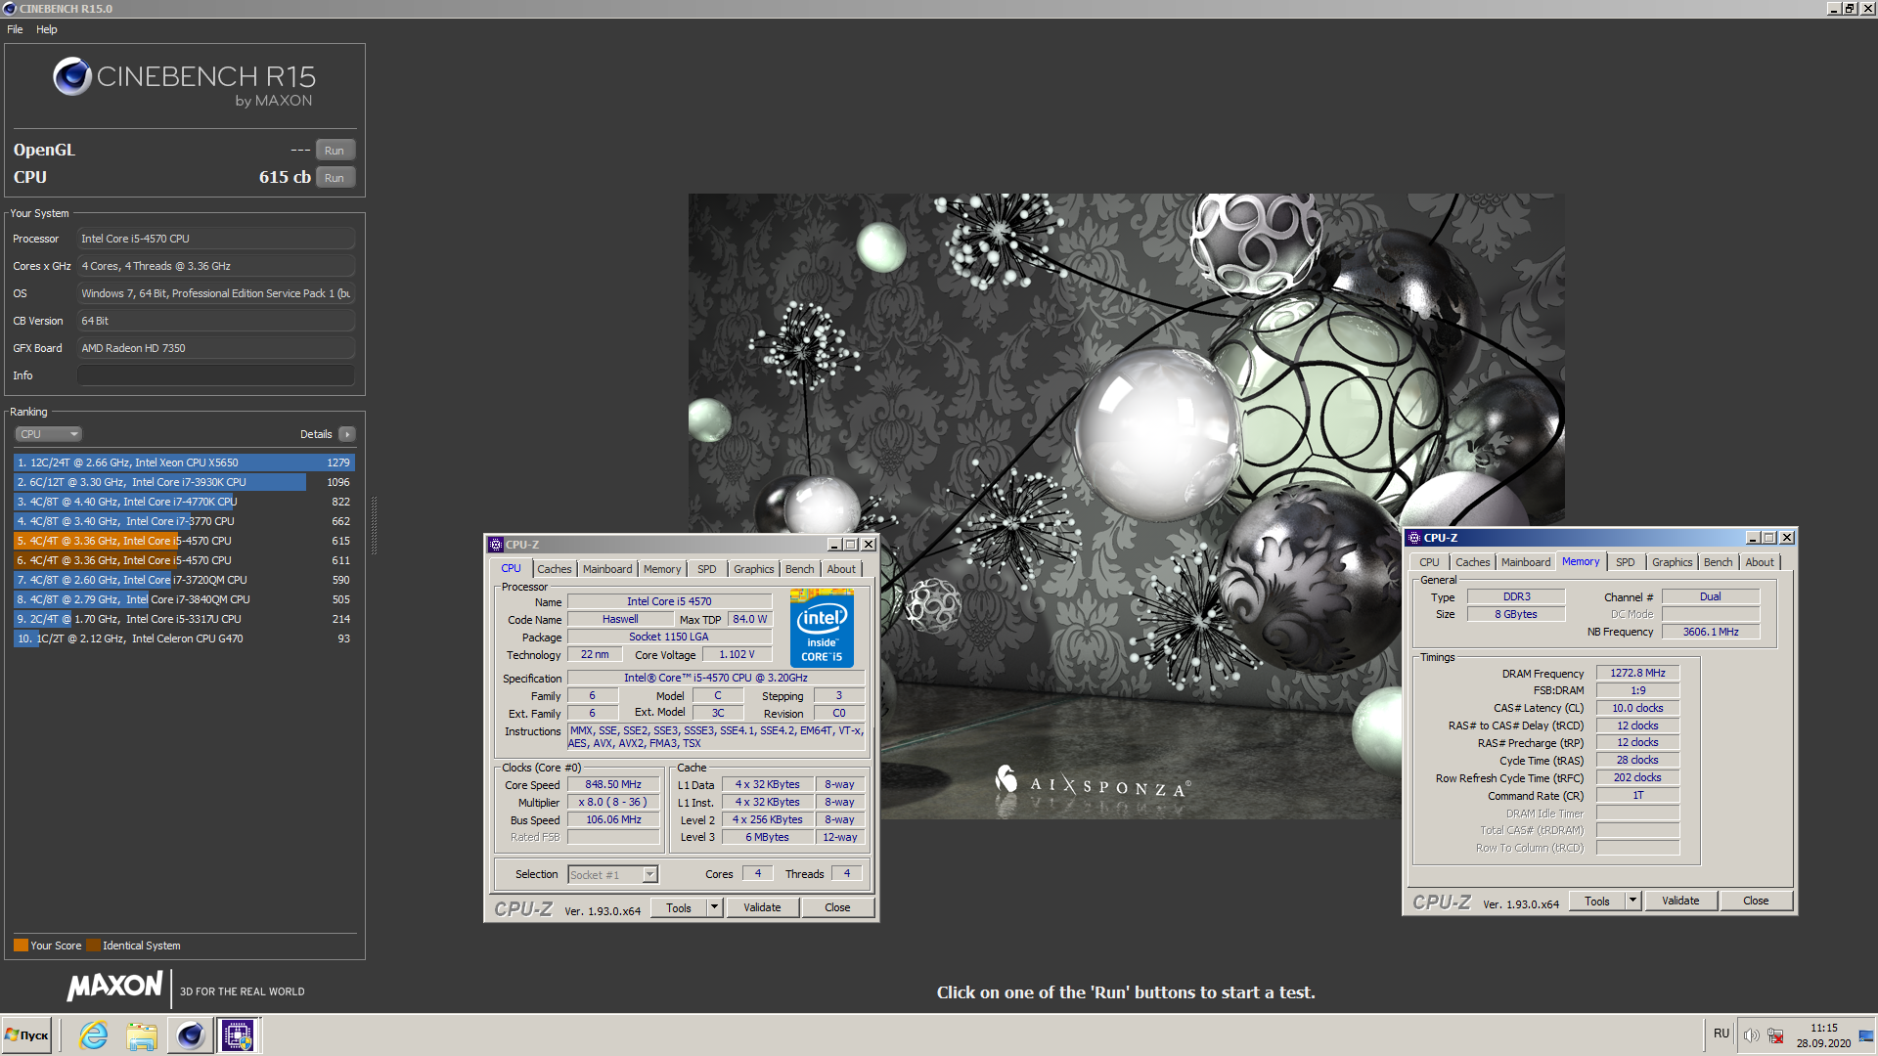
Task: Click Validate in right CPU-Z window
Action: coord(1680,902)
